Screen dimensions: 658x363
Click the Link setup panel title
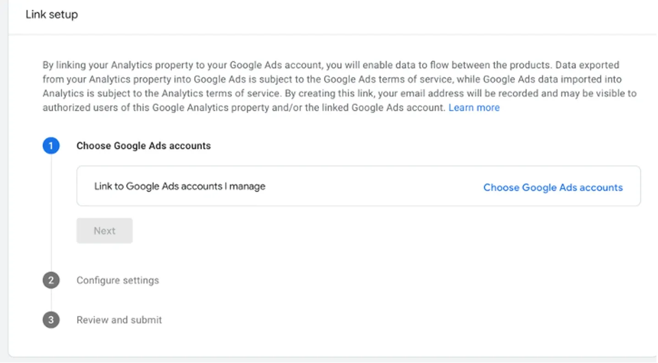(52, 15)
